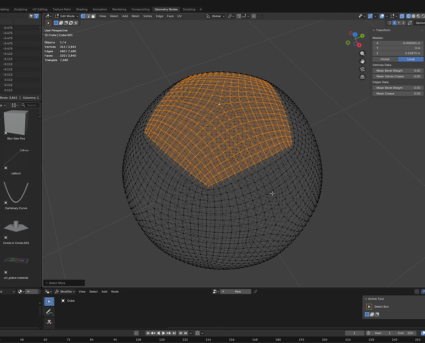
Task: Click Mean Crease edge value field
Action: coord(397,93)
